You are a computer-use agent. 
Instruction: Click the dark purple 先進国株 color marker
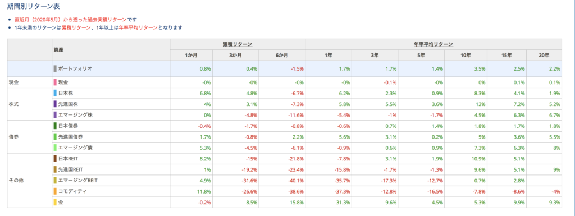pos(55,104)
